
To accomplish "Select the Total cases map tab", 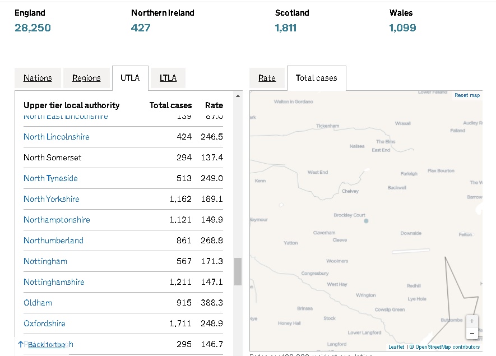I will click(316, 78).
